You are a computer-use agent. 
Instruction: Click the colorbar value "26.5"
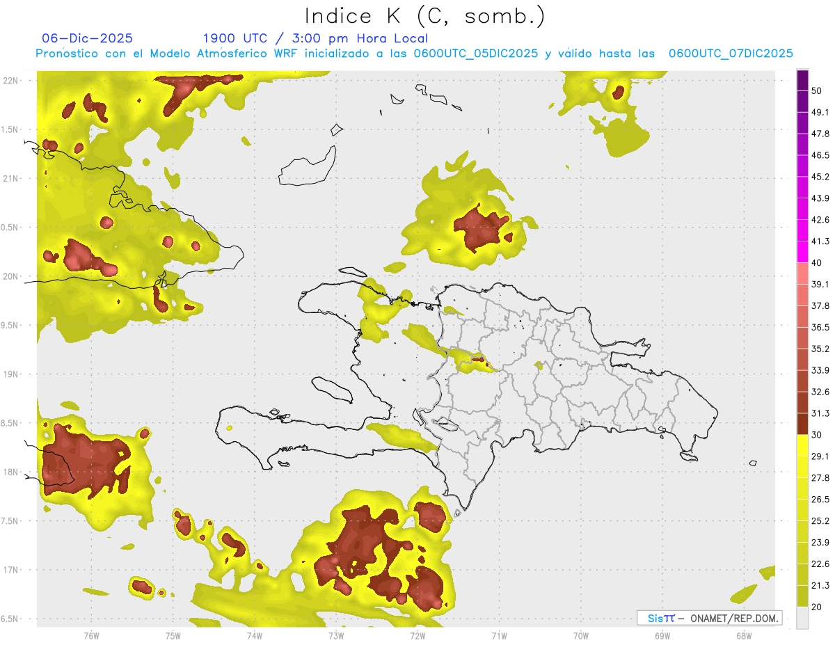tap(821, 499)
